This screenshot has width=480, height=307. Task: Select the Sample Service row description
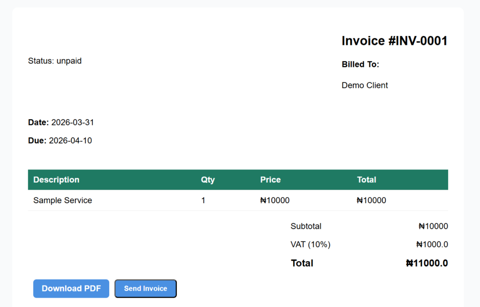click(x=62, y=201)
